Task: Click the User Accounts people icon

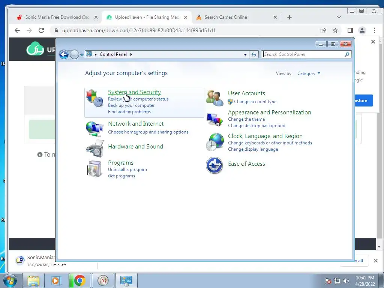Action: tap(215, 98)
